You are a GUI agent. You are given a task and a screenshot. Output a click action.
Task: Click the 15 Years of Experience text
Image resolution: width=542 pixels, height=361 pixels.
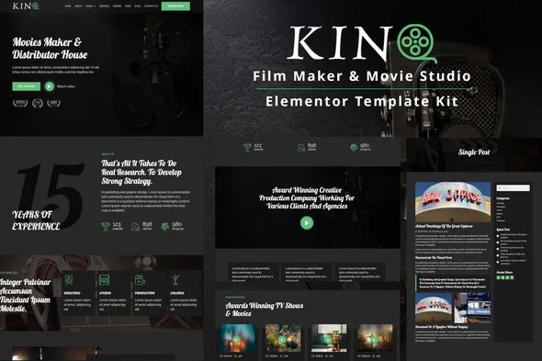pyautogui.click(x=49, y=197)
